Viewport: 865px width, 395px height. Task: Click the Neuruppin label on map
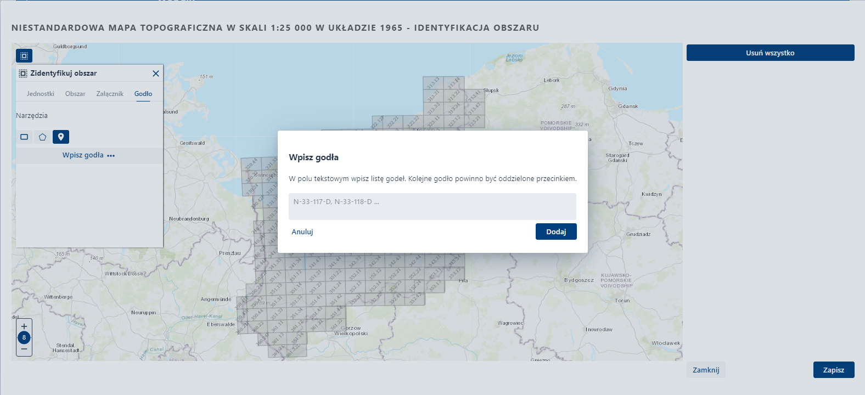[143, 313]
